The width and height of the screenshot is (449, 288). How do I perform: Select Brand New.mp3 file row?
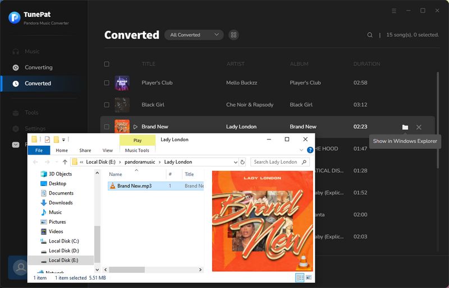155,186
